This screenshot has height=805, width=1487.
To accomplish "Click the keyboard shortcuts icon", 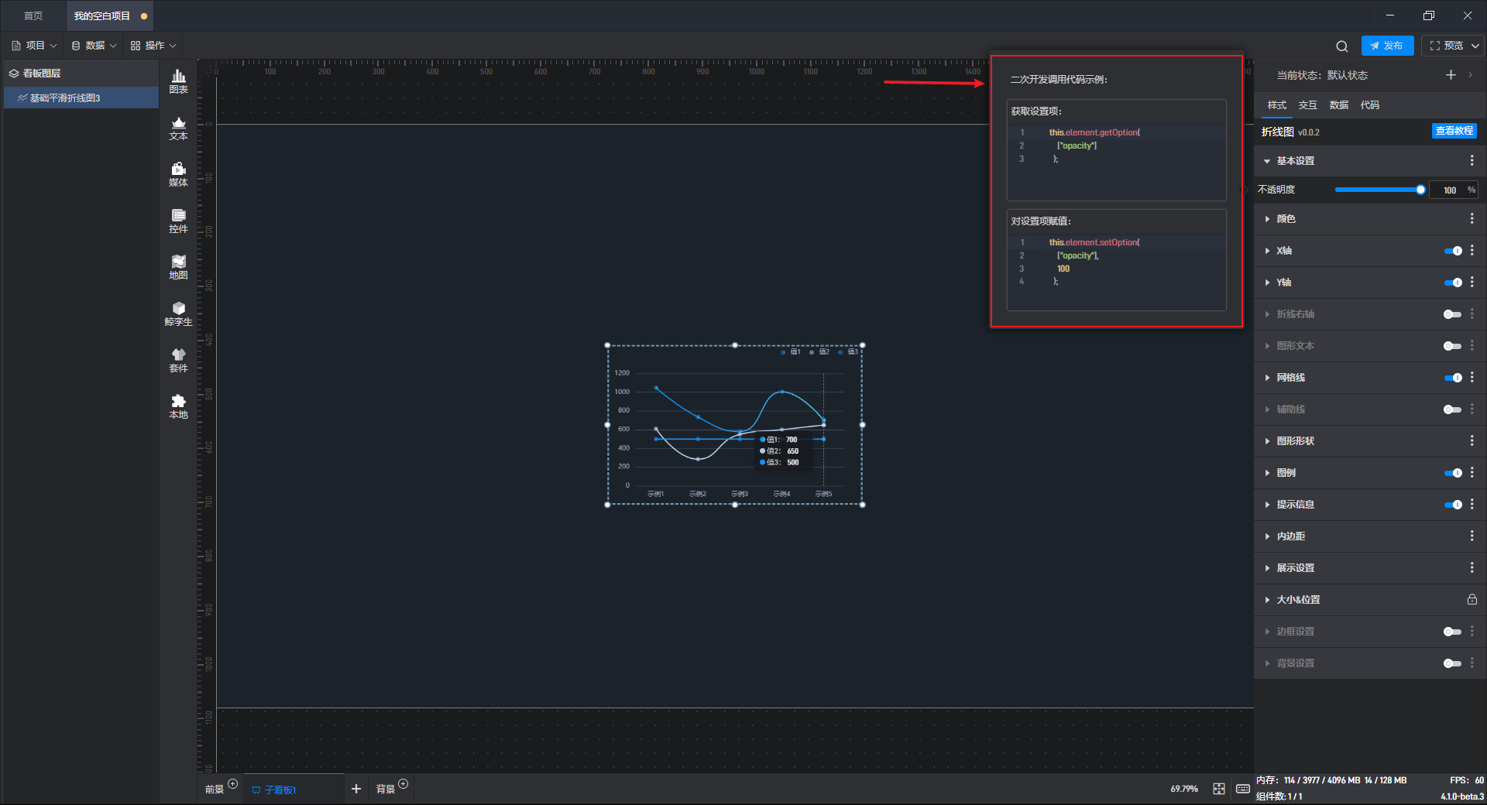I will (x=1242, y=789).
